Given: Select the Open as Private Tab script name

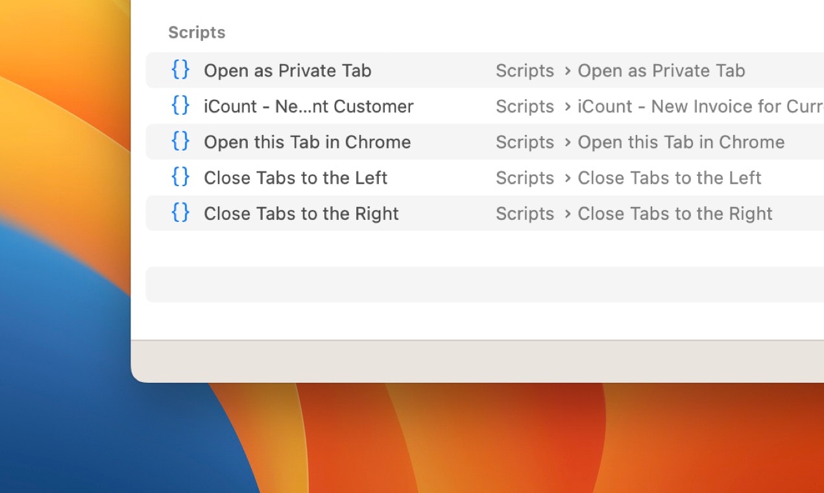Looking at the screenshot, I should [x=287, y=71].
